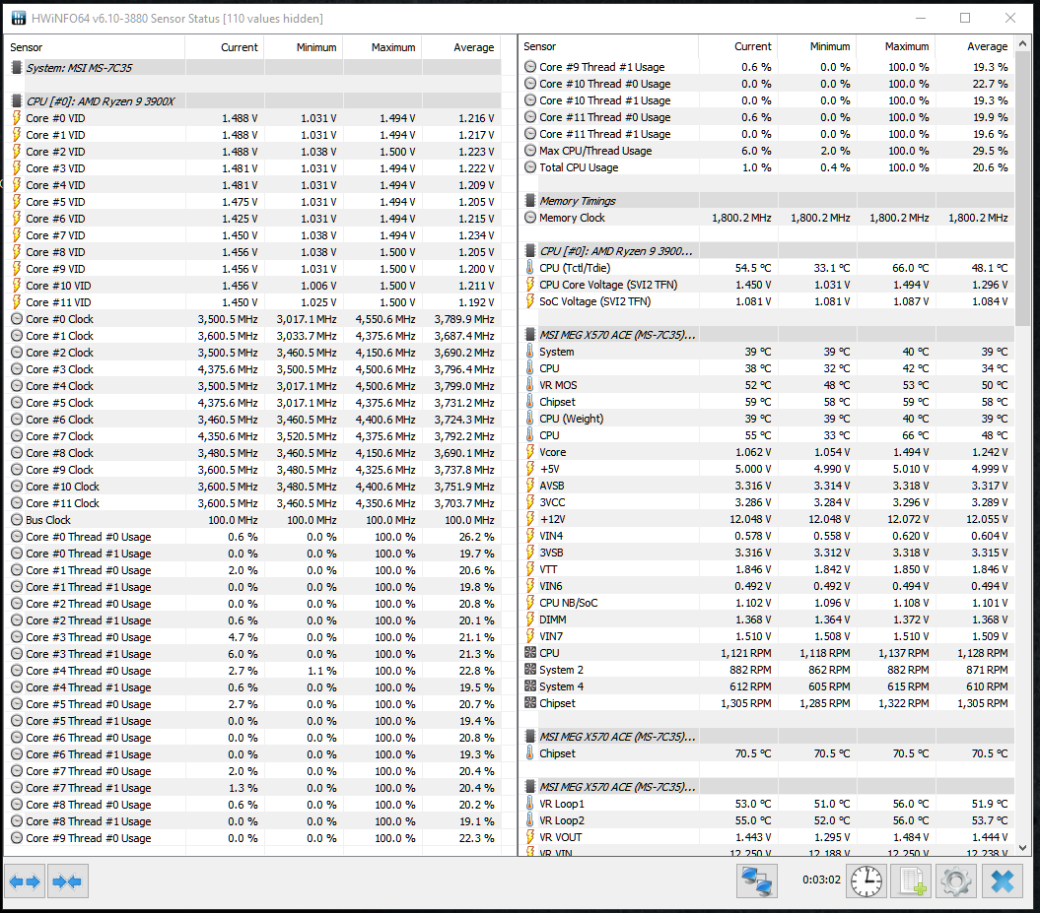Screen dimensions: 1040x913
Task: Click the fan icon of System 2
Action: 530,670
